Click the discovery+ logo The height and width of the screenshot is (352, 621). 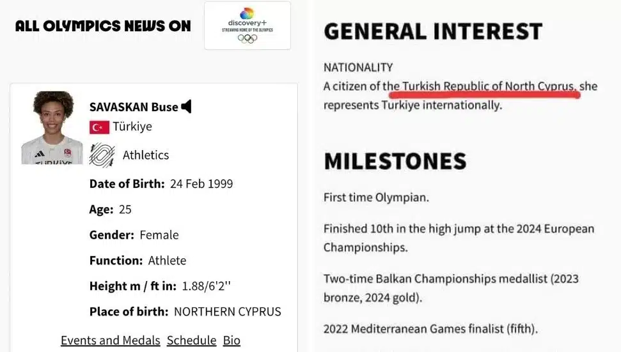(x=247, y=17)
